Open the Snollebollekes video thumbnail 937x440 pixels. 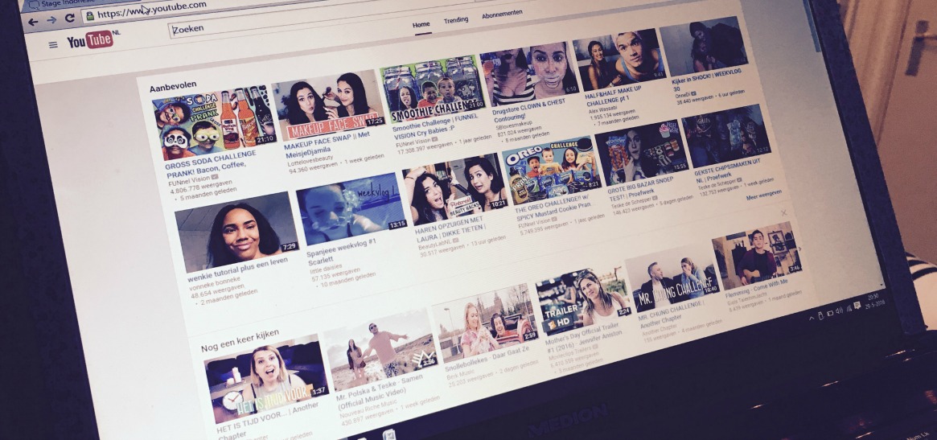(x=485, y=323)
